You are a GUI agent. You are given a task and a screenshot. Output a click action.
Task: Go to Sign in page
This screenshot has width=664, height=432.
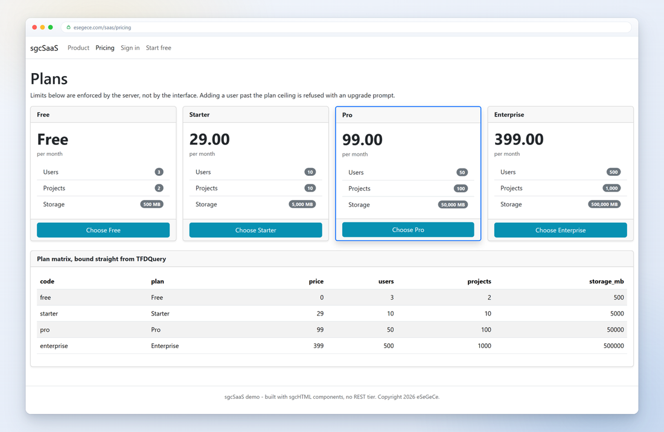pyautogui.click(x=130, y=48)
